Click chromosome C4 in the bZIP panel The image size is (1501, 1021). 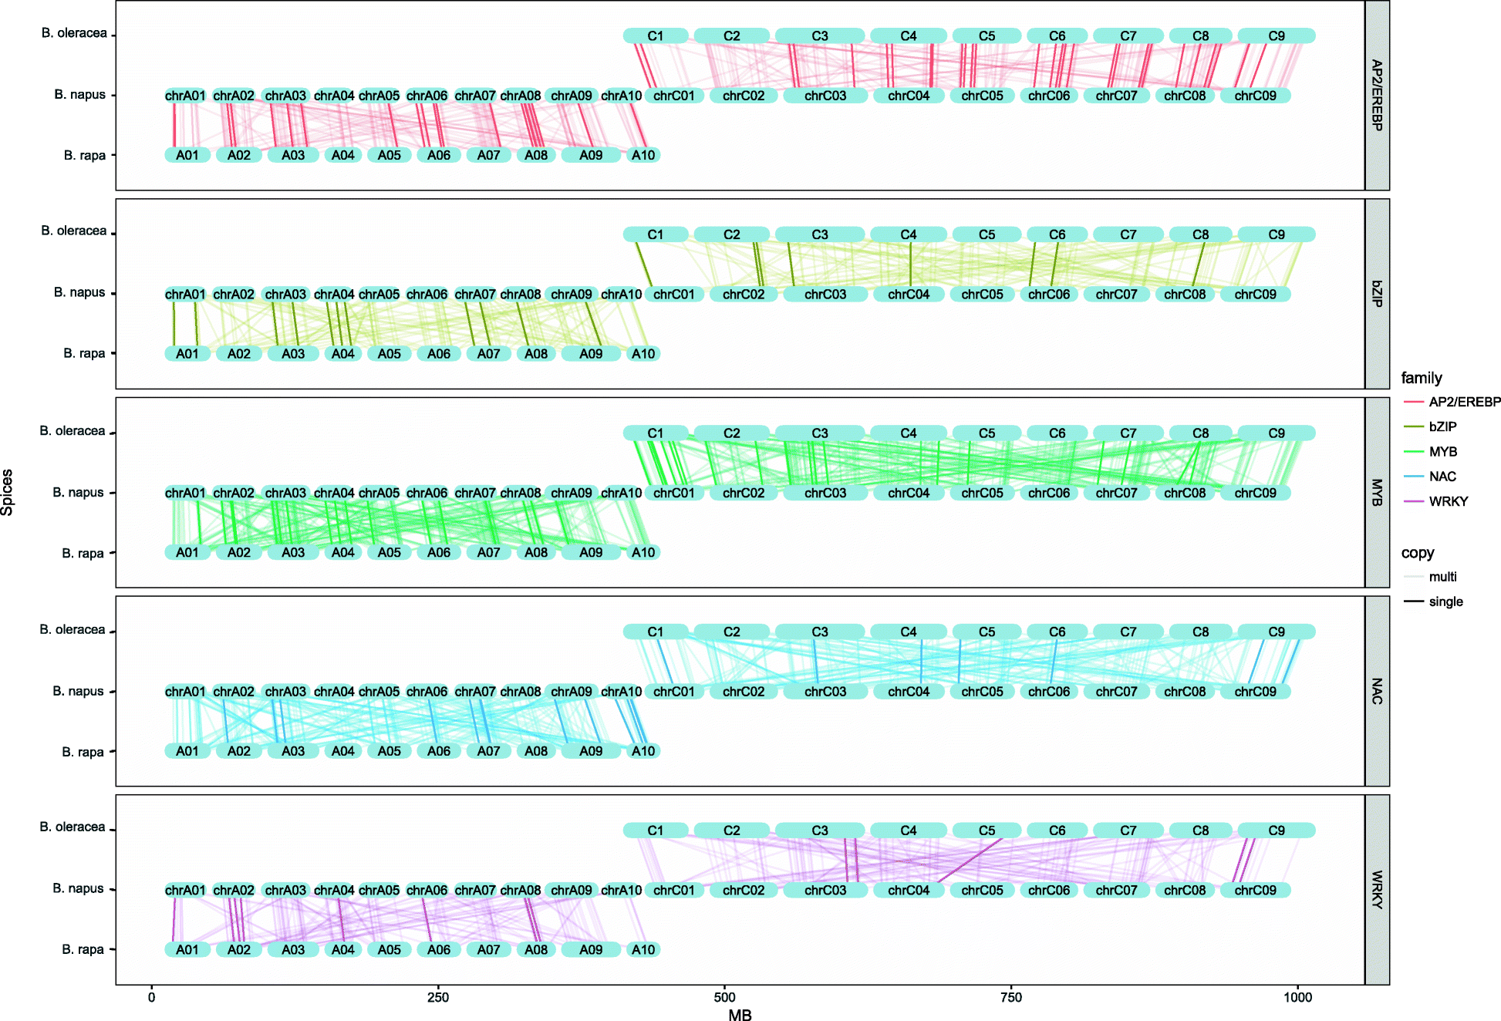click(x=909, y=234)
